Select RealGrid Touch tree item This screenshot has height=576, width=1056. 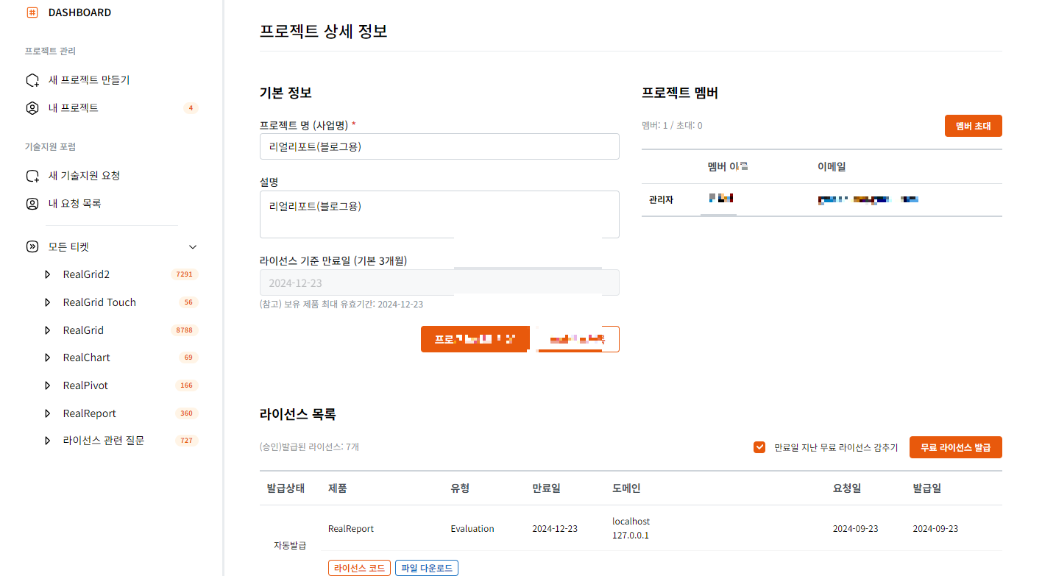(x=99, y=302)
